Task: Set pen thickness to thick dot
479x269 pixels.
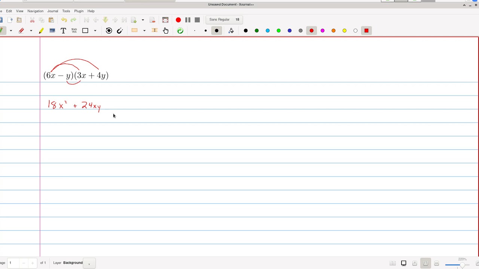Action: click(217, 31)
